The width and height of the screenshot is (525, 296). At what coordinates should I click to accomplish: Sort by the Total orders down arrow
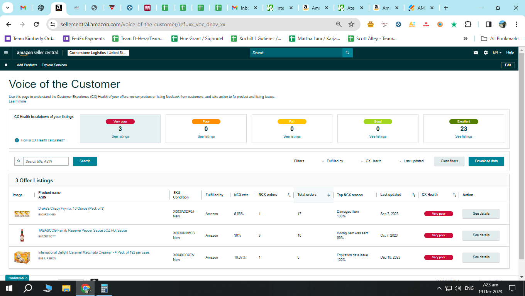(329, 195)
